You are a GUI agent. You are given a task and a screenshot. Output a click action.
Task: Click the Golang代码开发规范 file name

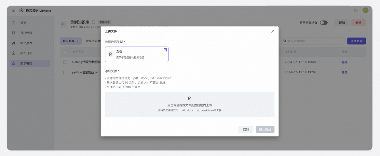[x=87, y=62]
